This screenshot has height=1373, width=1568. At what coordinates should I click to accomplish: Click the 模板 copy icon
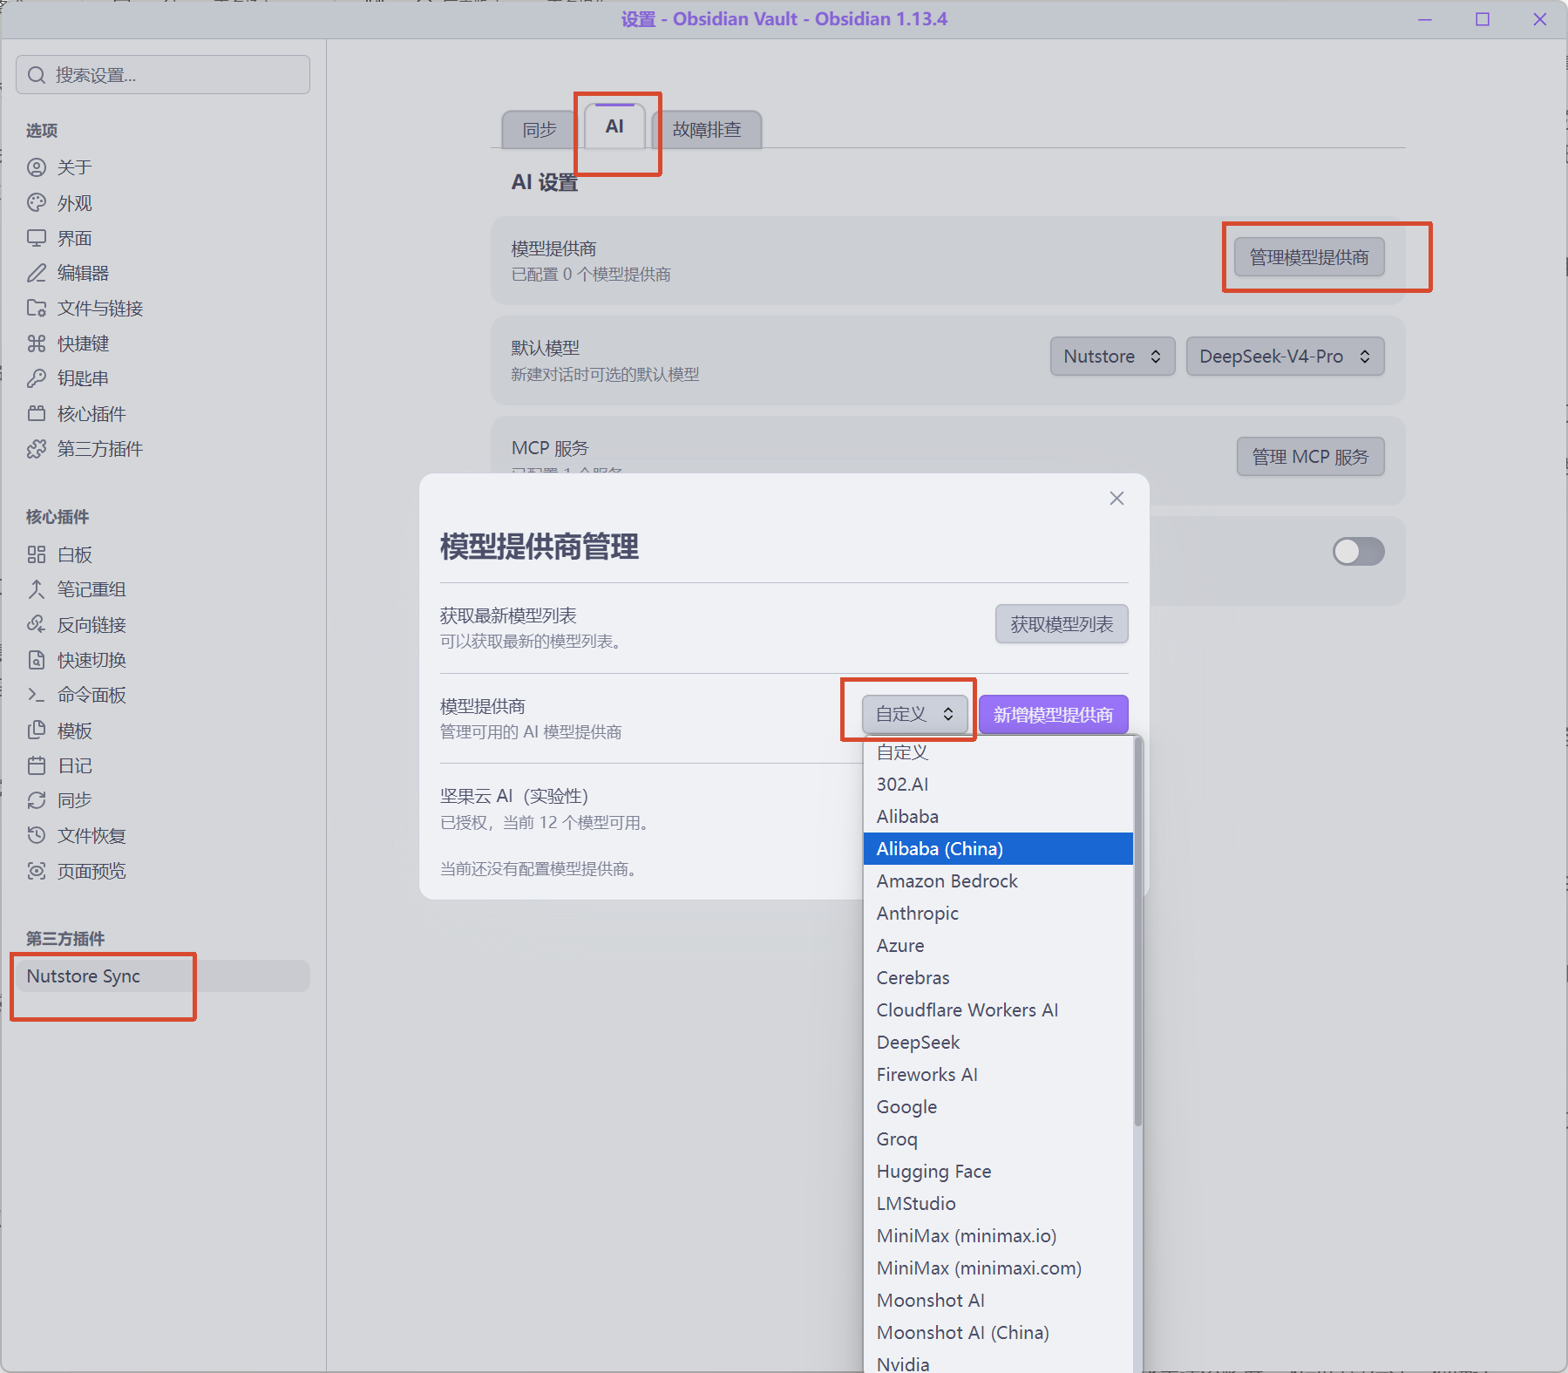click(37, 731)
